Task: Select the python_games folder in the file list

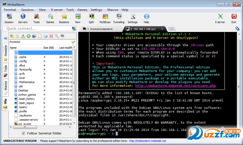Action: [x=27, y=95]
